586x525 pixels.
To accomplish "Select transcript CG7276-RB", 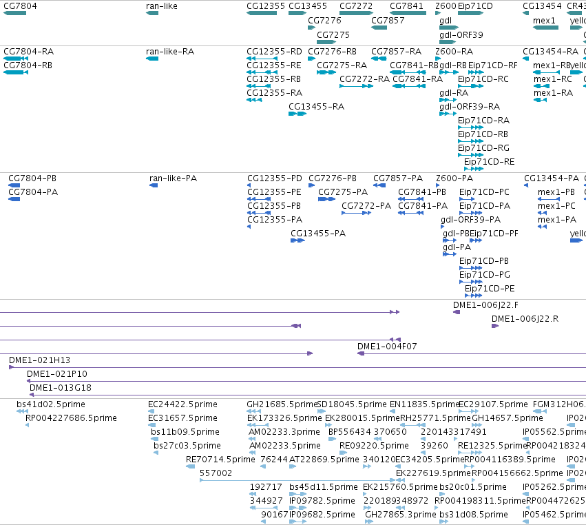I will 332,52.
